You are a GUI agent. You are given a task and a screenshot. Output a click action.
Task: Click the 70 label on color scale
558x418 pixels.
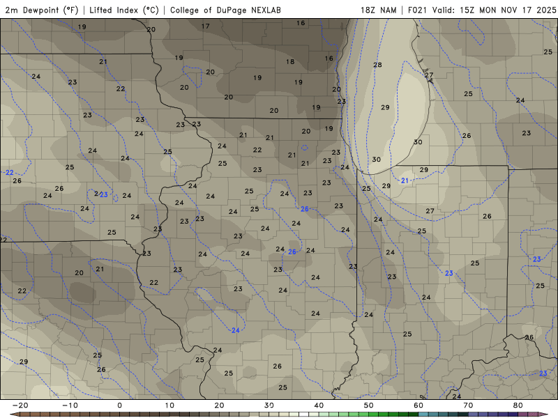(x=468, y=405)
